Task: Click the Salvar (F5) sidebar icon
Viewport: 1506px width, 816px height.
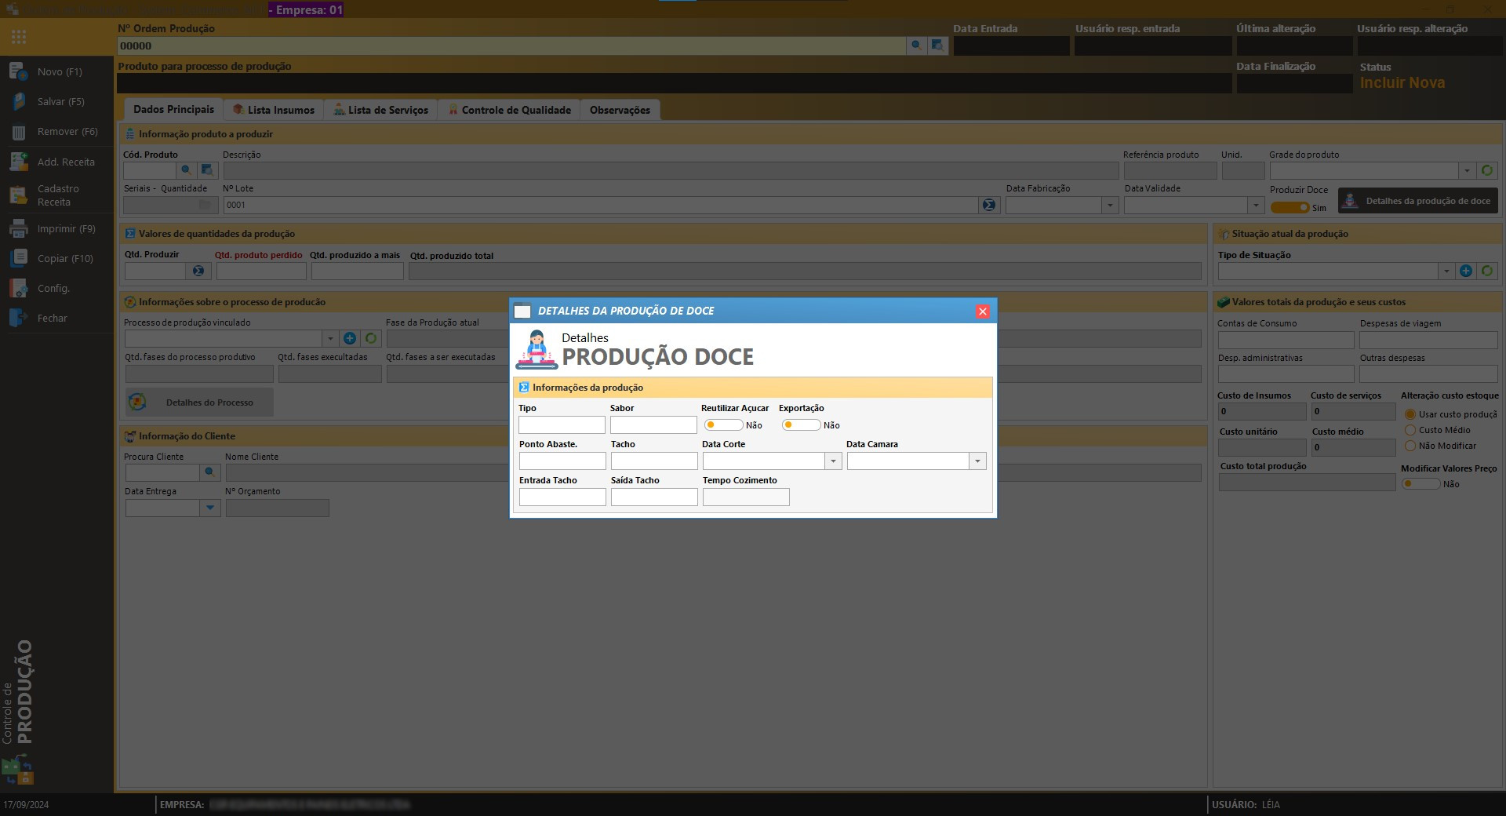Action: [x=19, y=102]
